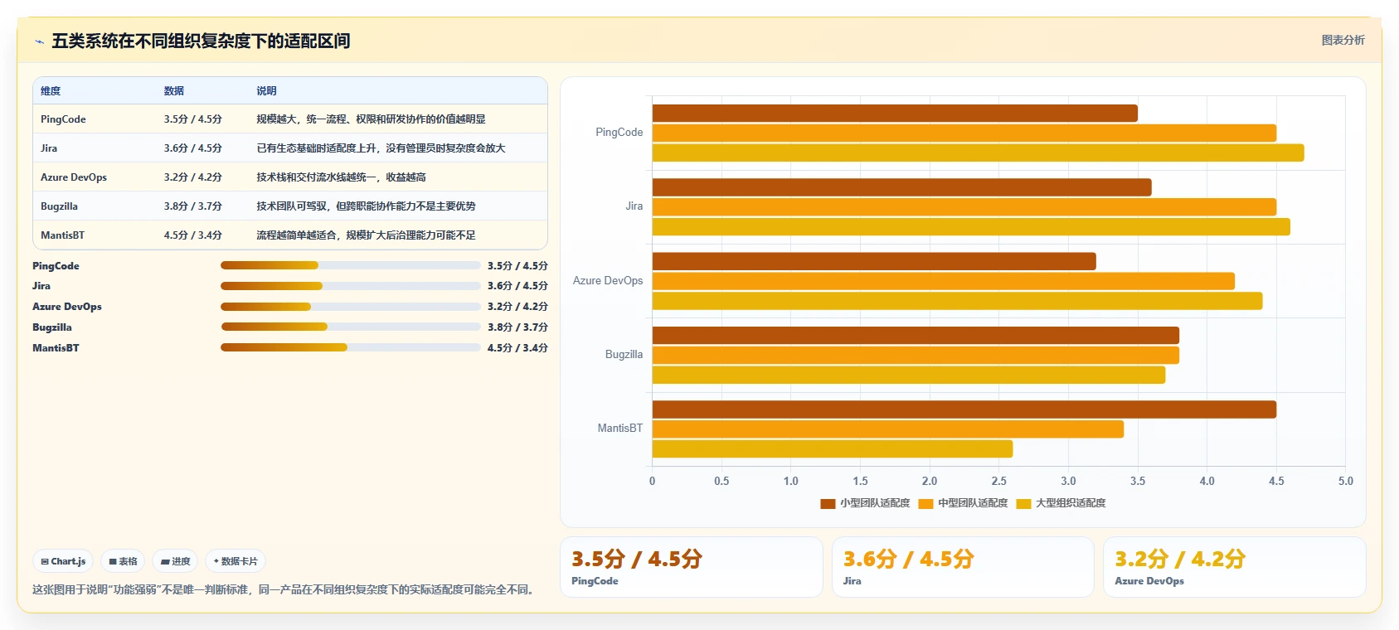This screenshot has height=630, width=1399.
Task: Click the 说明 table column header
Action: pos(266,91)
